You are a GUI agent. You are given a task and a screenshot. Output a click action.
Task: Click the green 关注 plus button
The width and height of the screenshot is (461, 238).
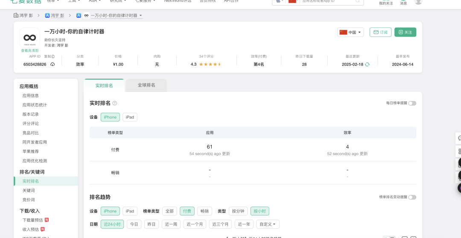click(x=405, y=32)
